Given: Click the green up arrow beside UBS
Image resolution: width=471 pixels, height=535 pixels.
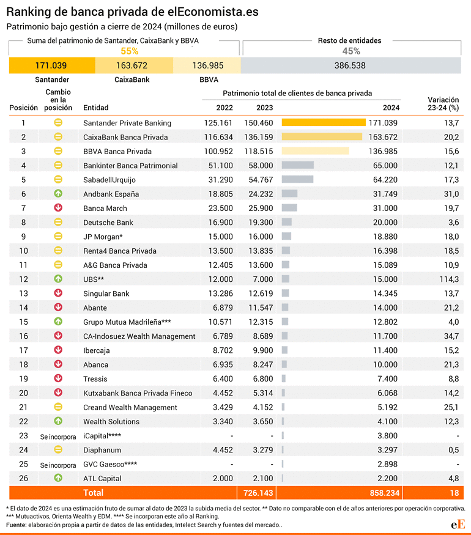Looking at the screenshot, I should coord(58,279).
